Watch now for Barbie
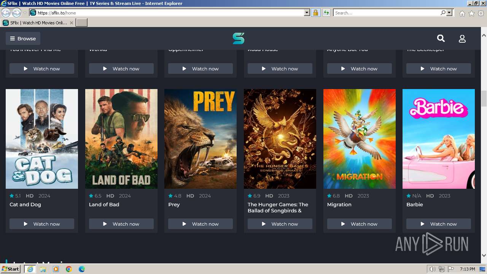The height and width of the screenshot is (274, 487). pos(439,224)
